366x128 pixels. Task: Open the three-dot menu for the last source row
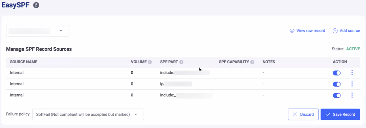point(352,95)
